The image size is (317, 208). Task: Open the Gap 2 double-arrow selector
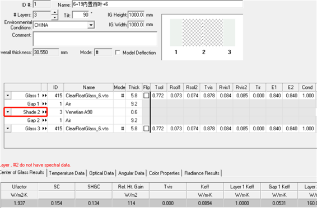click(x=44, y=120)
